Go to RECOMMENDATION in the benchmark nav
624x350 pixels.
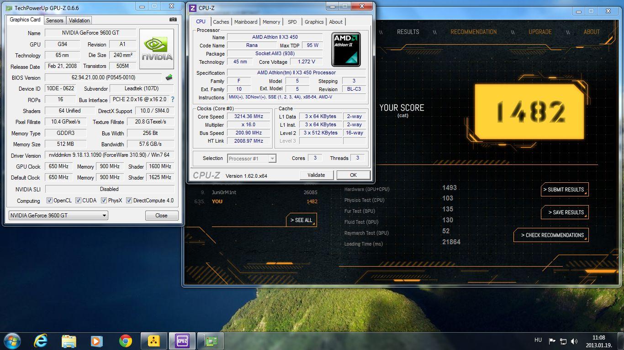coord(474,32)
